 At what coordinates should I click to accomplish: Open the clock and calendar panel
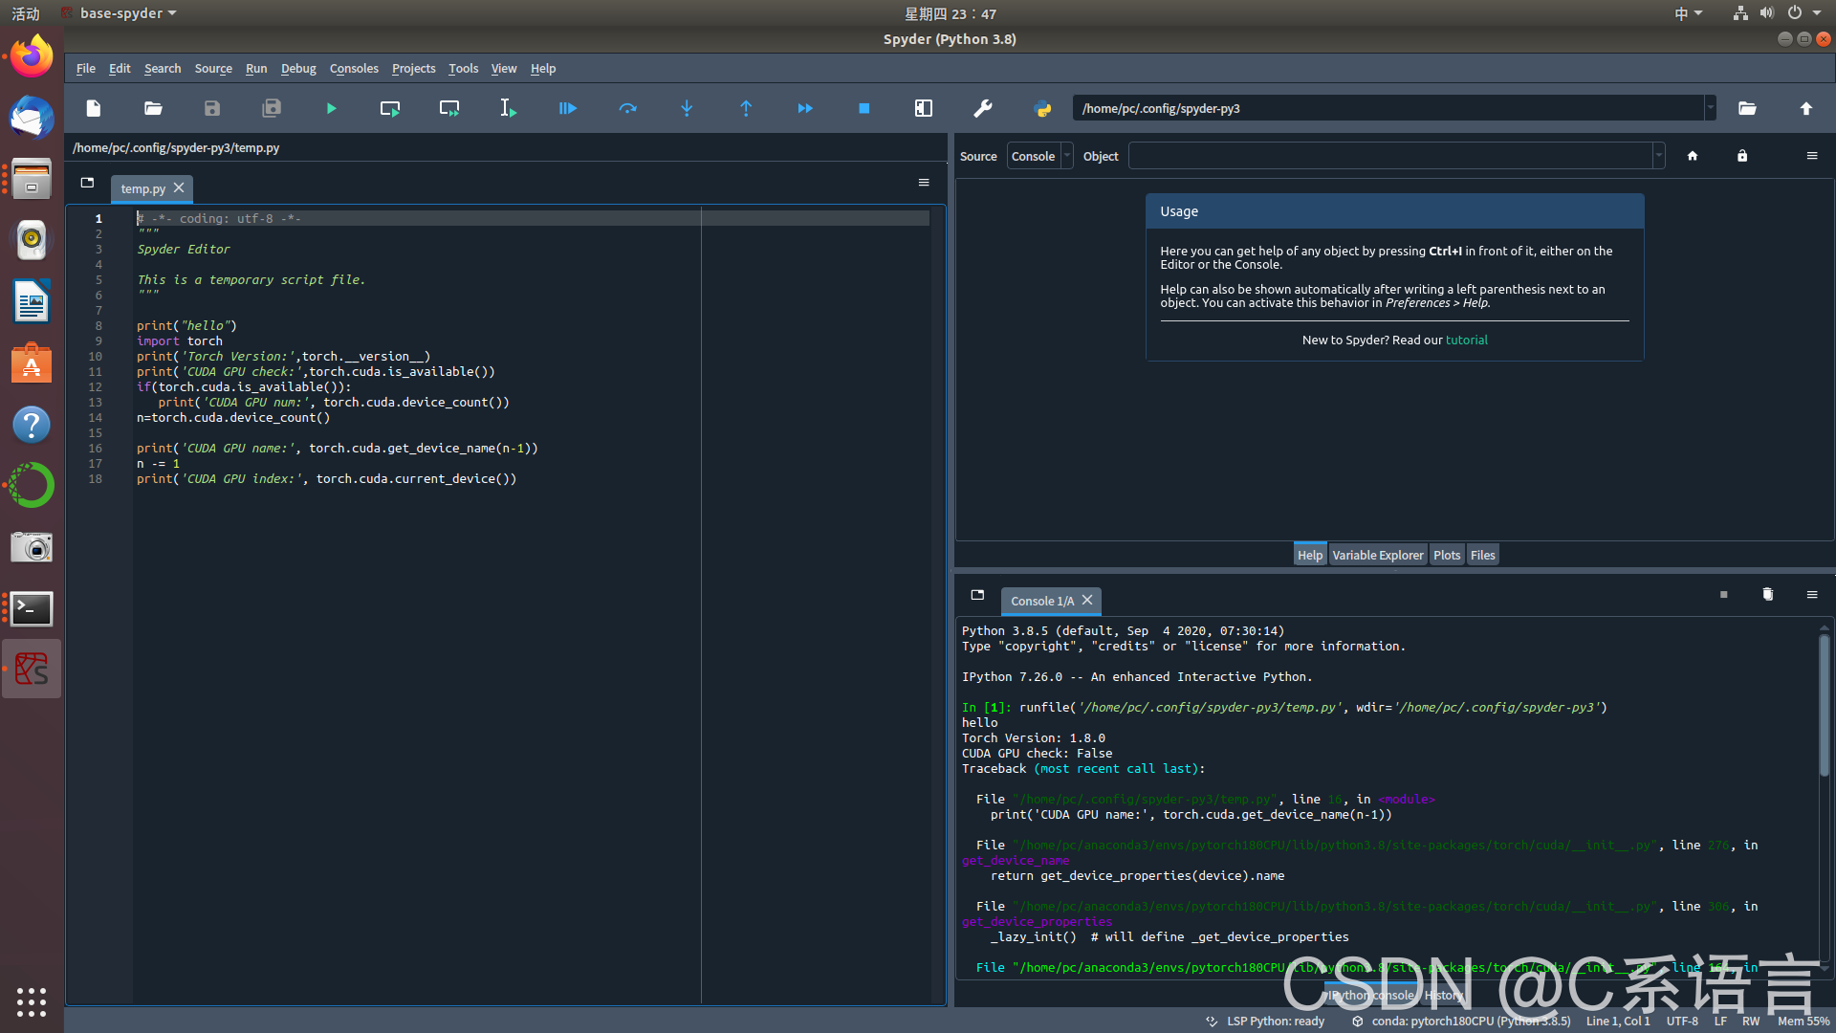951,13
